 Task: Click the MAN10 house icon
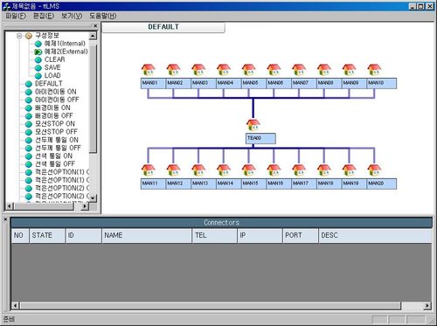coord(374,70)
